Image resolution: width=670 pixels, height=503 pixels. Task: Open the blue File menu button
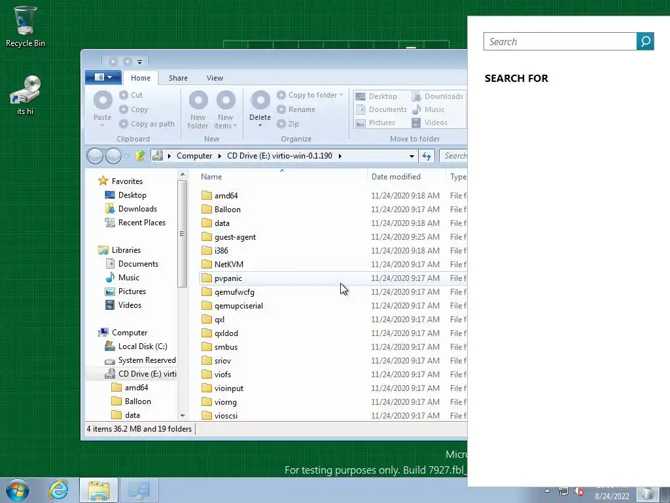click(x=103, y=77)
